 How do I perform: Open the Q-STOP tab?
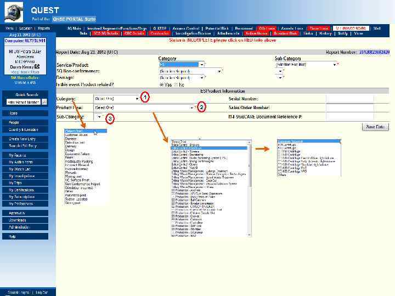pos(160,28)
